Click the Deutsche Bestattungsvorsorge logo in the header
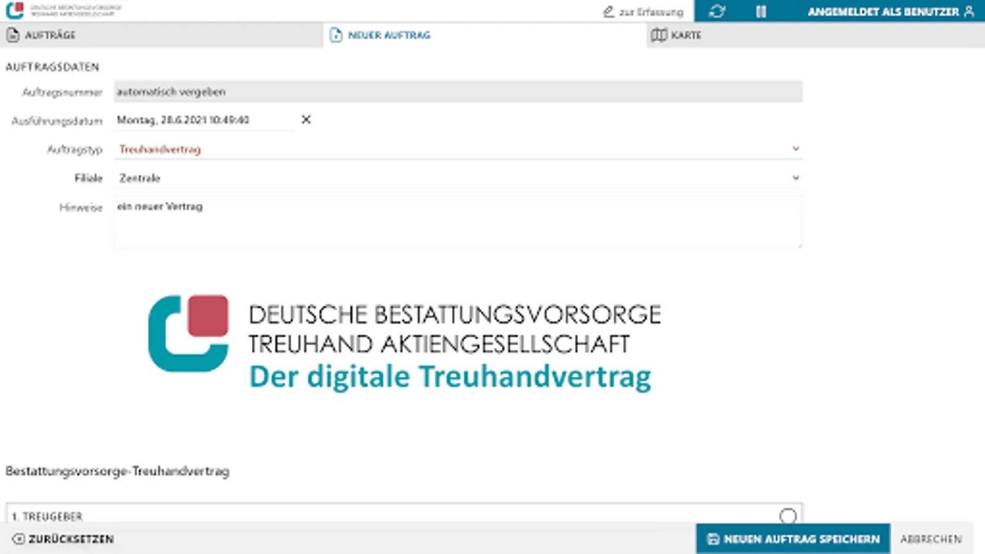The height and width of the screenshot is (554, 985). point(63,10)
